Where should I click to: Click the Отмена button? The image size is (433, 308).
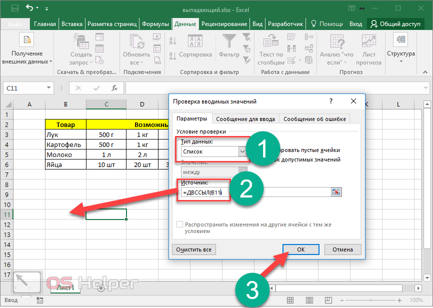click(x=342, y=249)
